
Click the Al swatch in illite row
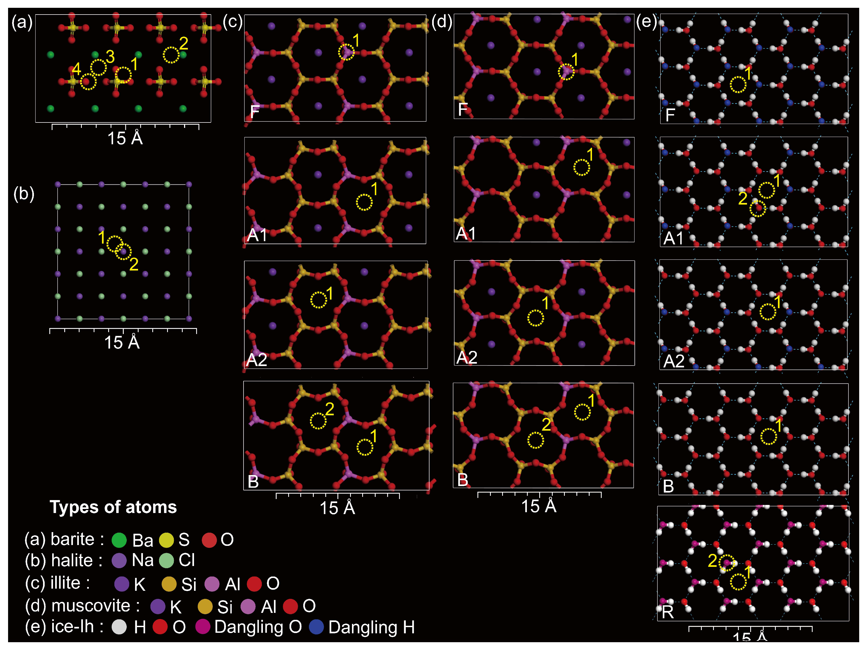coord(212,584)
